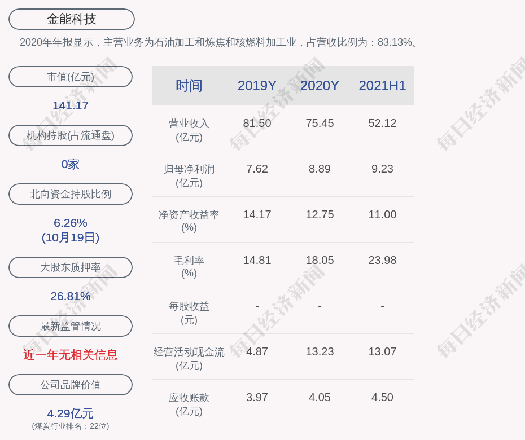Screen dimensions: 525x440
Task: Click the 2019Y column header
Action: [x=257, y=86]
